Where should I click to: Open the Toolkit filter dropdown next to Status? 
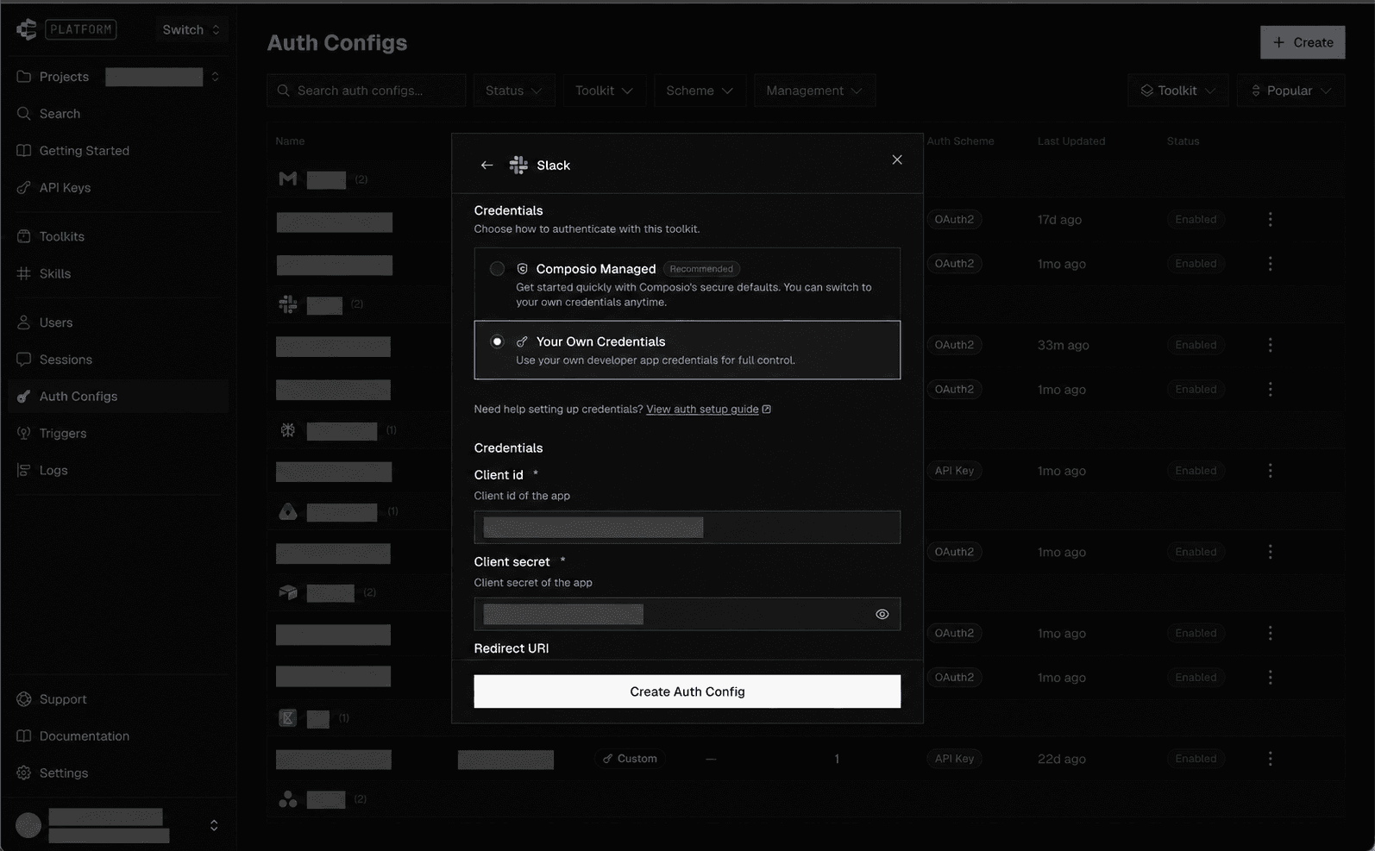coord(604,91)
